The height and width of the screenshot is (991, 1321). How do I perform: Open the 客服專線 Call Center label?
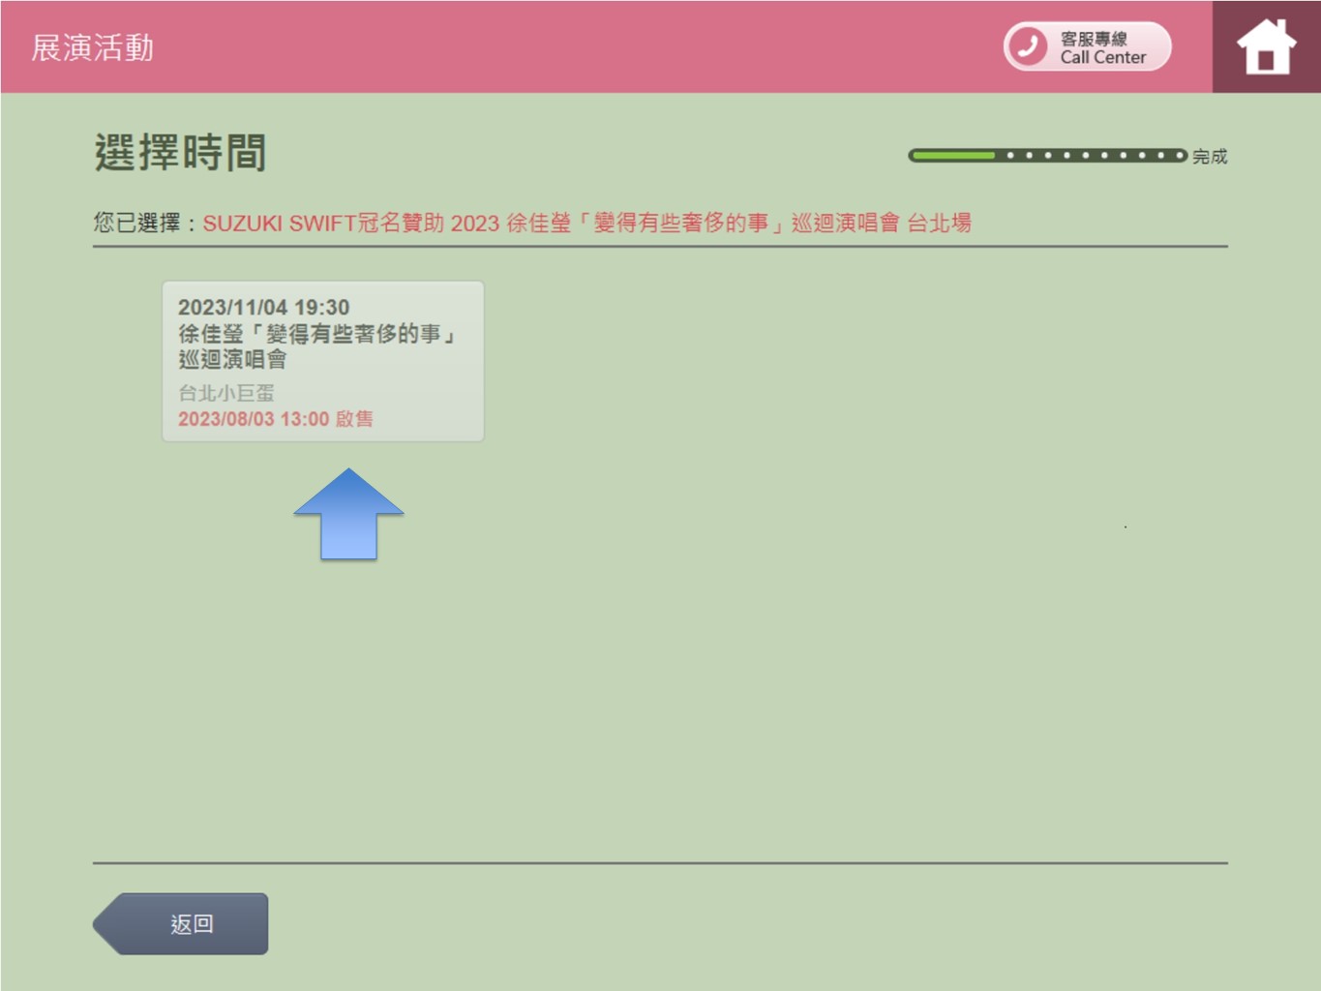point(1102,47)
